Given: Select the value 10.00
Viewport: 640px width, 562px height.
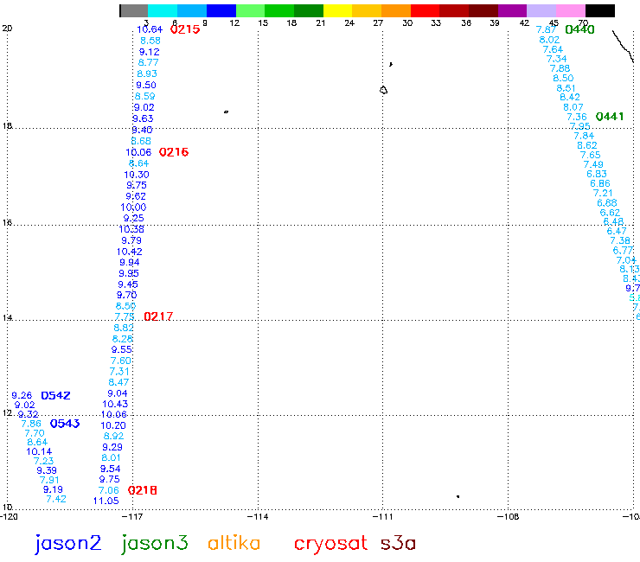Looking at the screenshot, I should 133,208.
